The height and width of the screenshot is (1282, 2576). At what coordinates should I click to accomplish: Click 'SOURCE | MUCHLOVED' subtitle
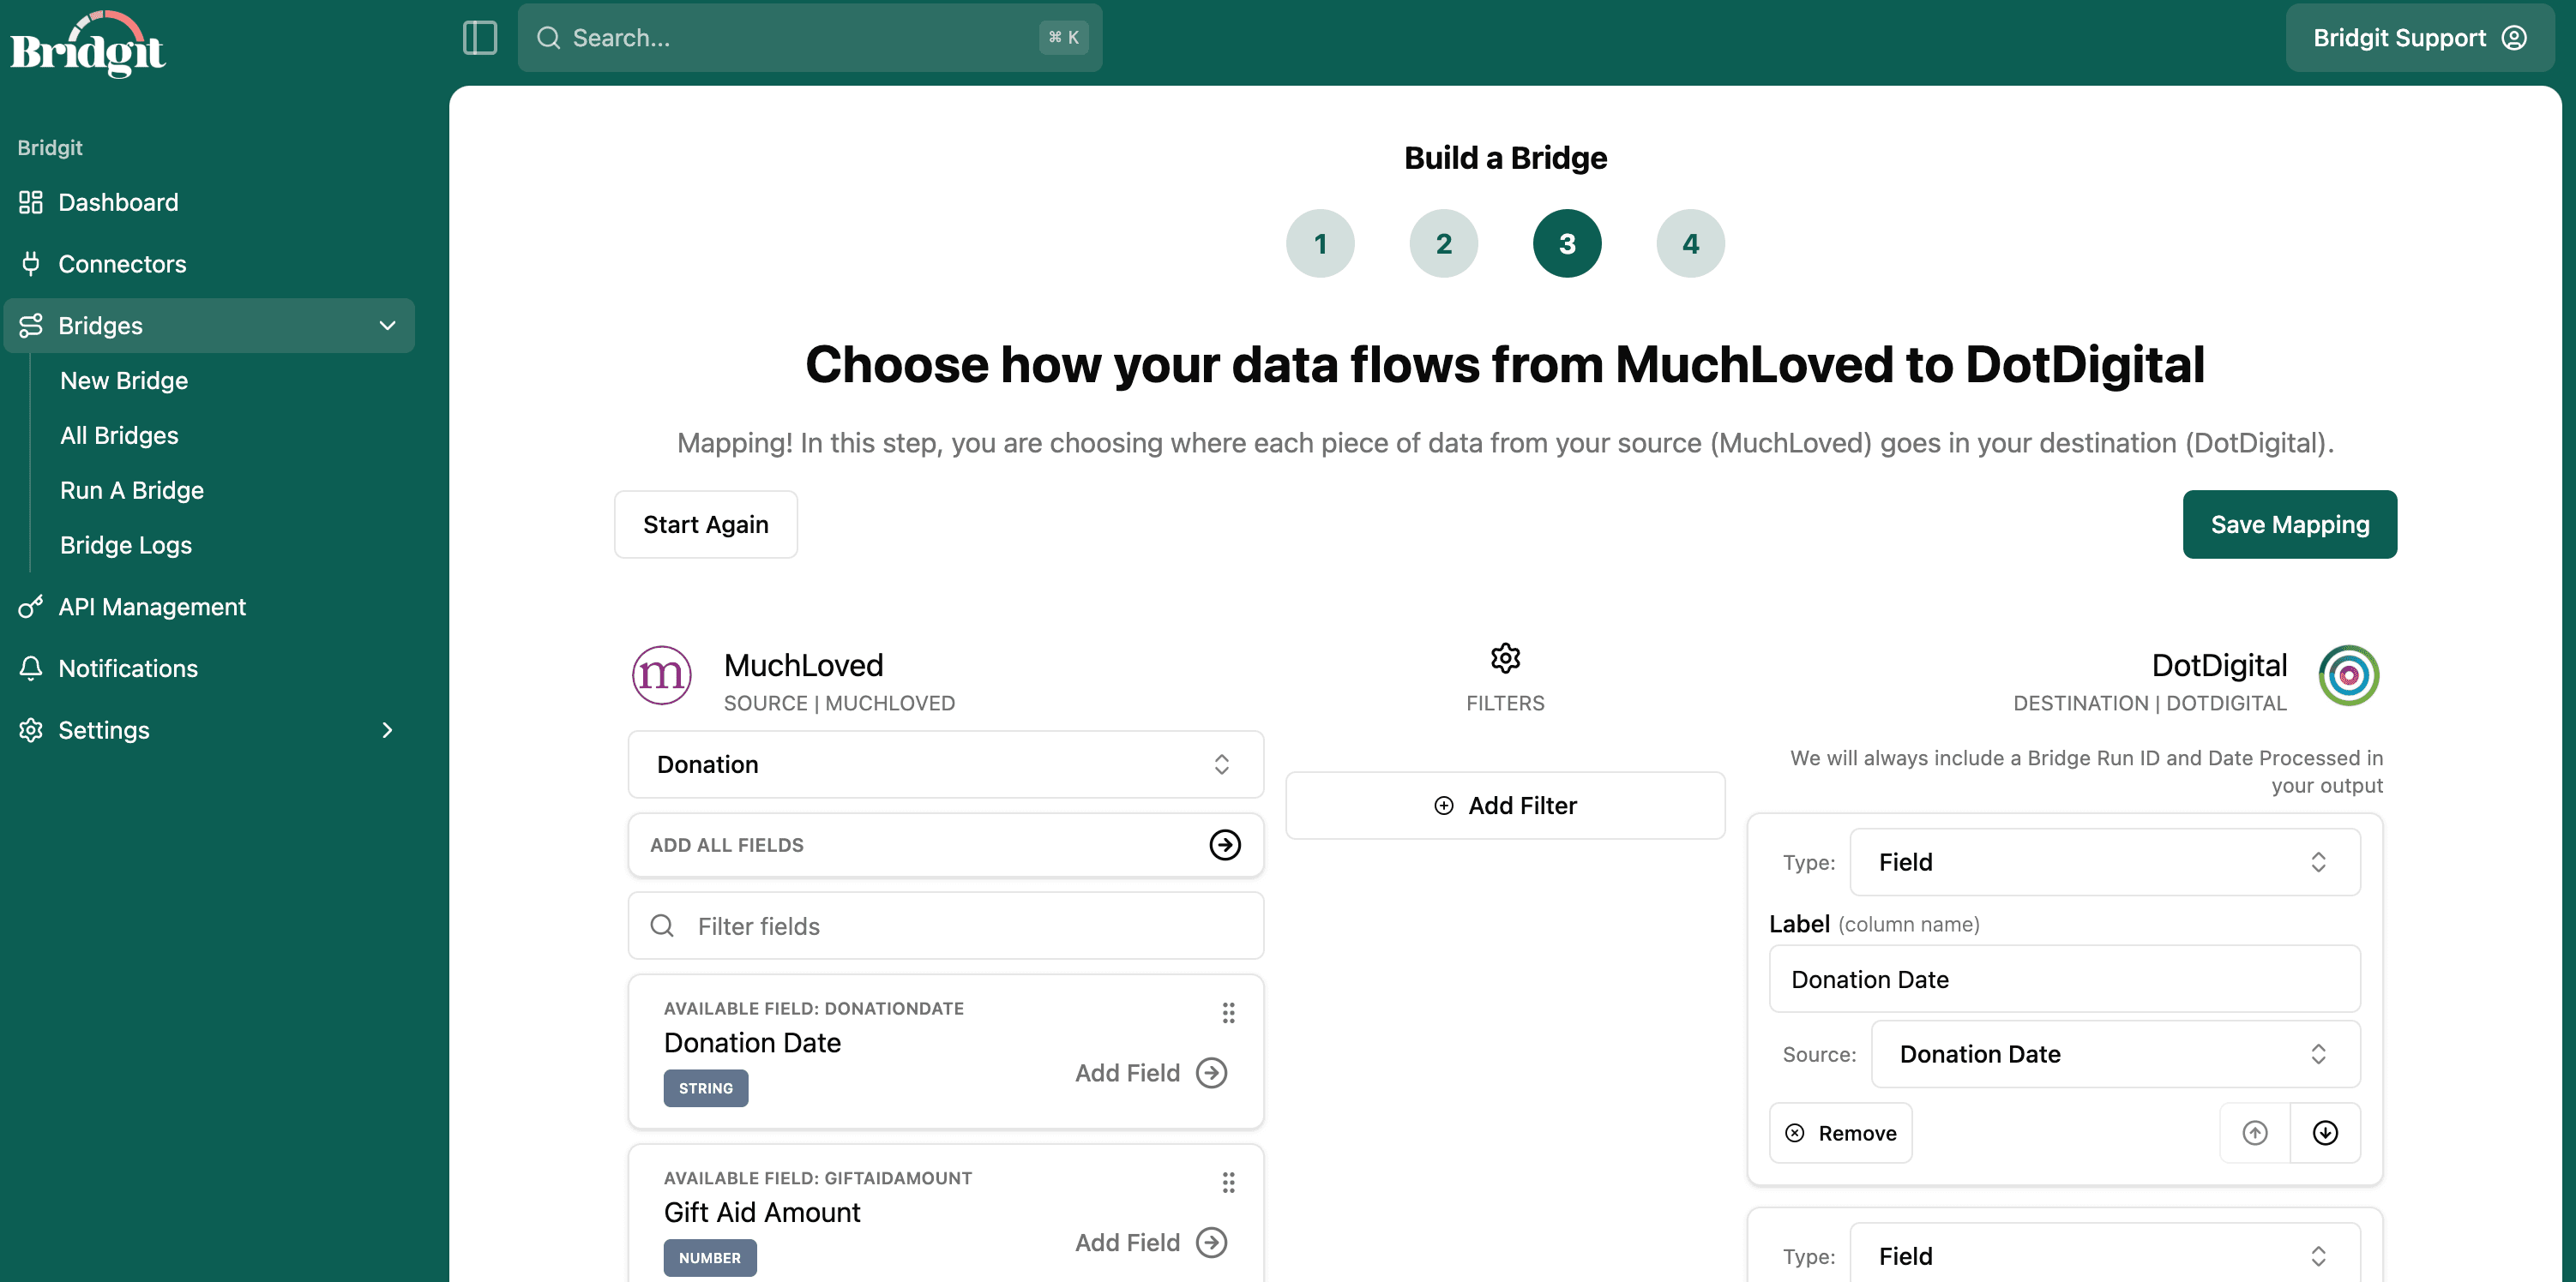839,704
